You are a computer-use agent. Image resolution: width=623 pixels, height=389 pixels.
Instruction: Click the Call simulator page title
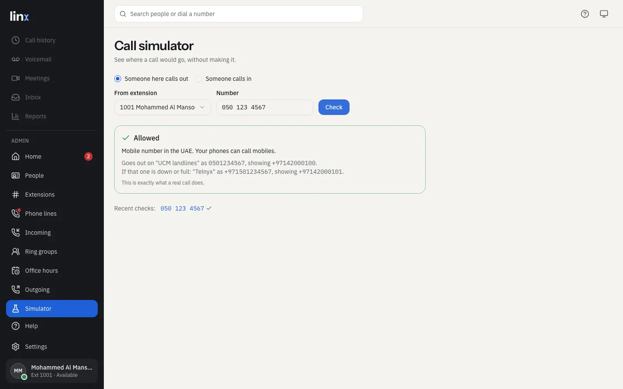(x=154, y=45)
